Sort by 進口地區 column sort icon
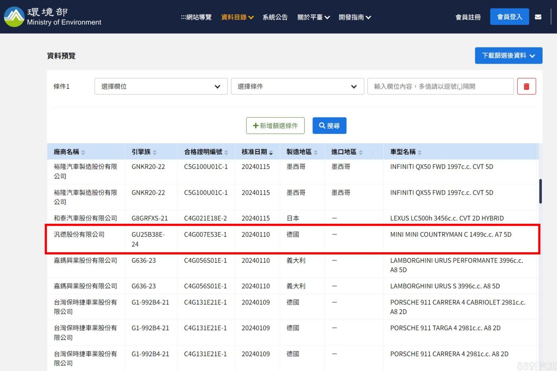 point(361,152)
